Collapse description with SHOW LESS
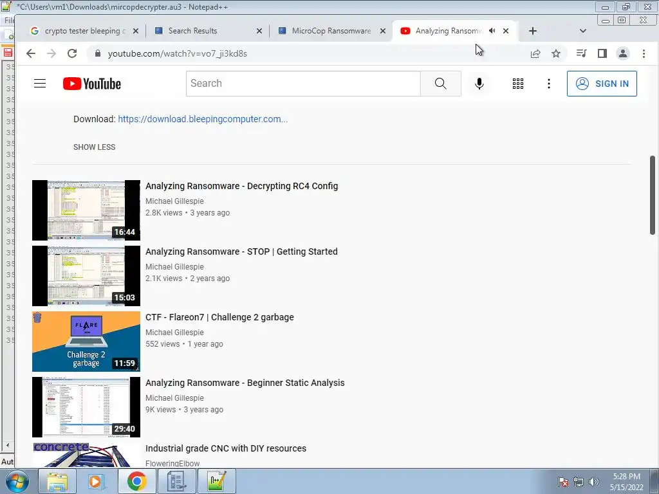 (x=94, y=147)
